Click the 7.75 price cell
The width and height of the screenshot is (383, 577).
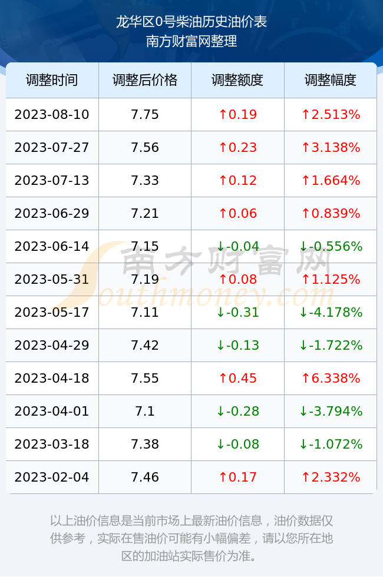click(x=145, y=114)
